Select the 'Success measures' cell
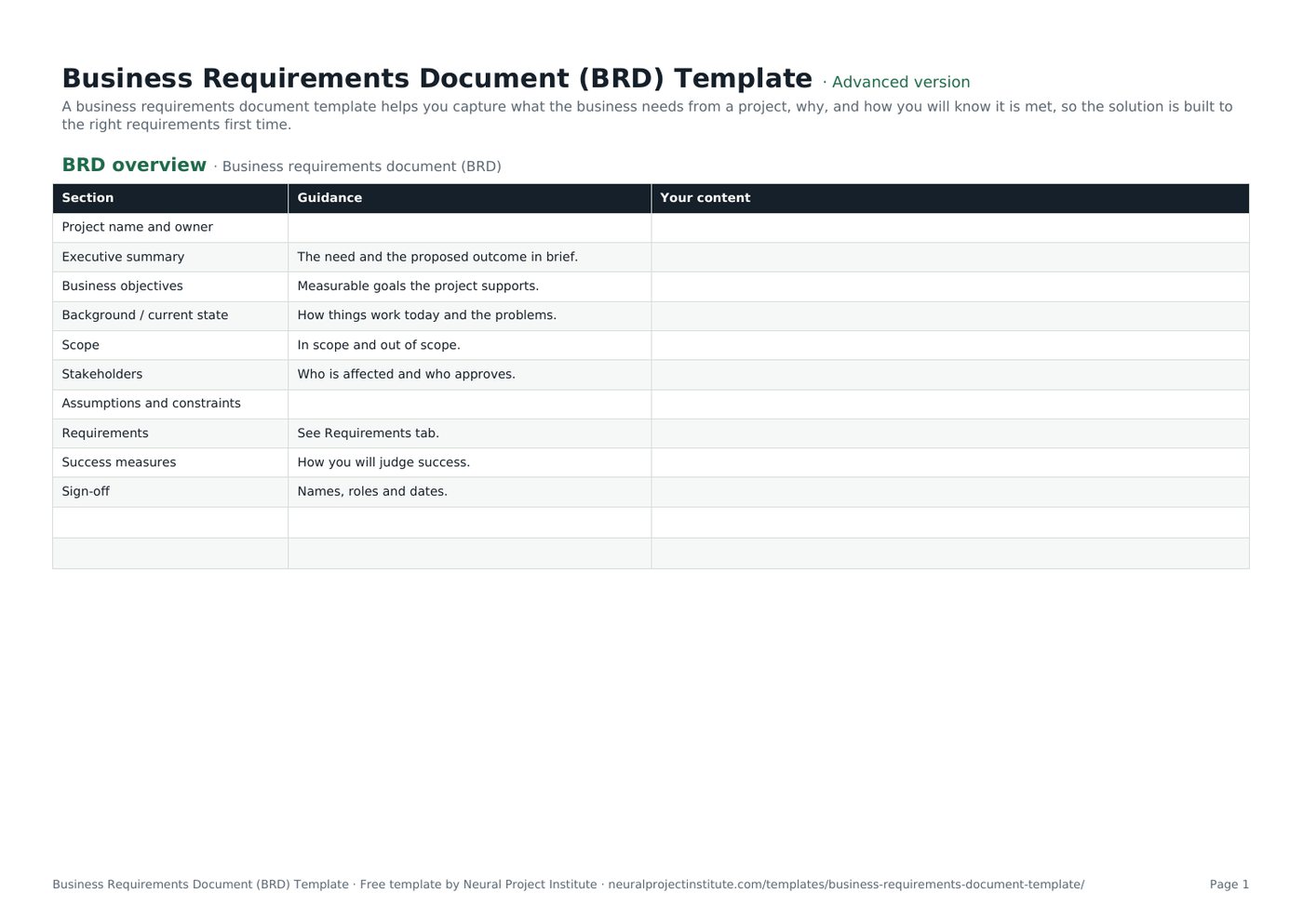The image size is (1303, 920). (170, 462)
